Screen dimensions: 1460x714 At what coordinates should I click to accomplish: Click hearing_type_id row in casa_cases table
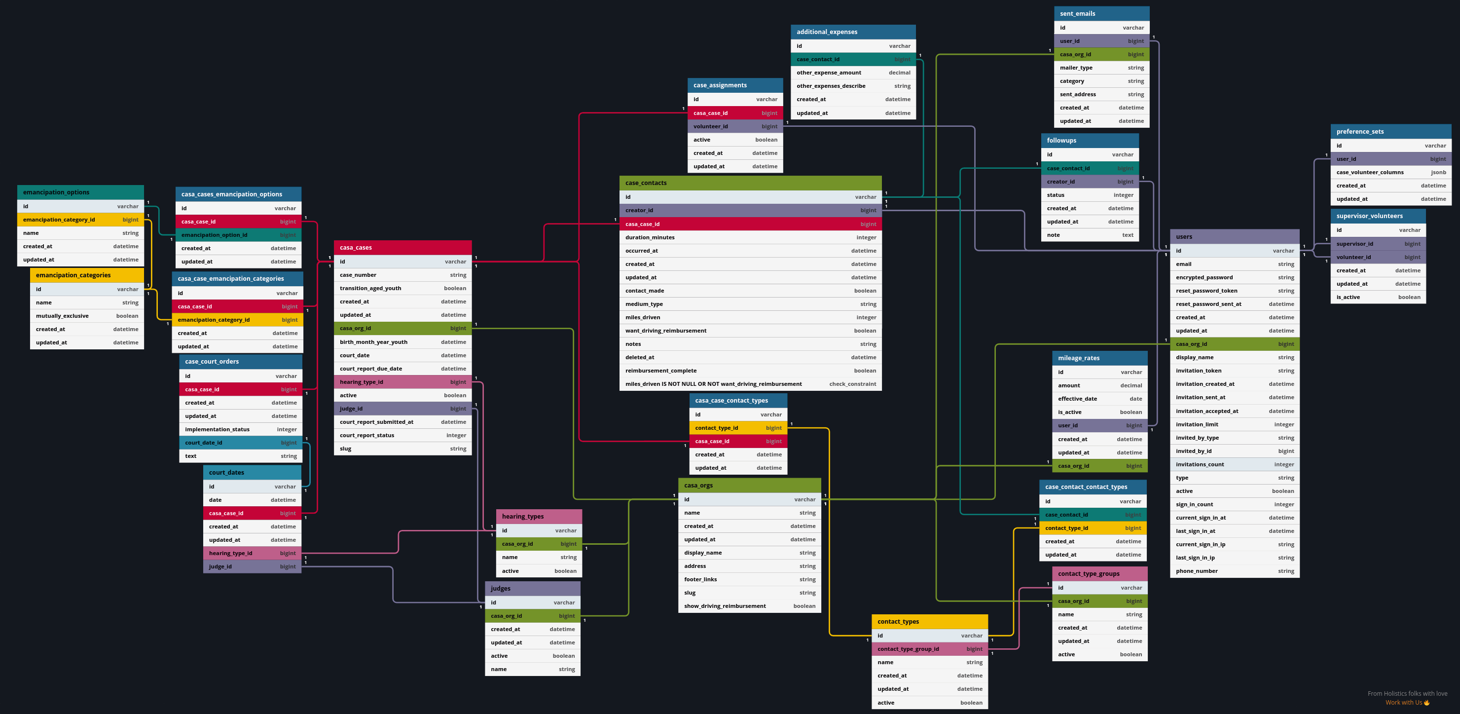pos(402,381)
